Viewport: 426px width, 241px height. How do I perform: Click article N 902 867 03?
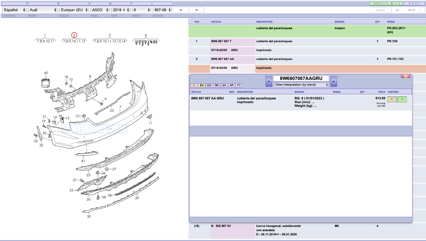(x=221, y=226)
